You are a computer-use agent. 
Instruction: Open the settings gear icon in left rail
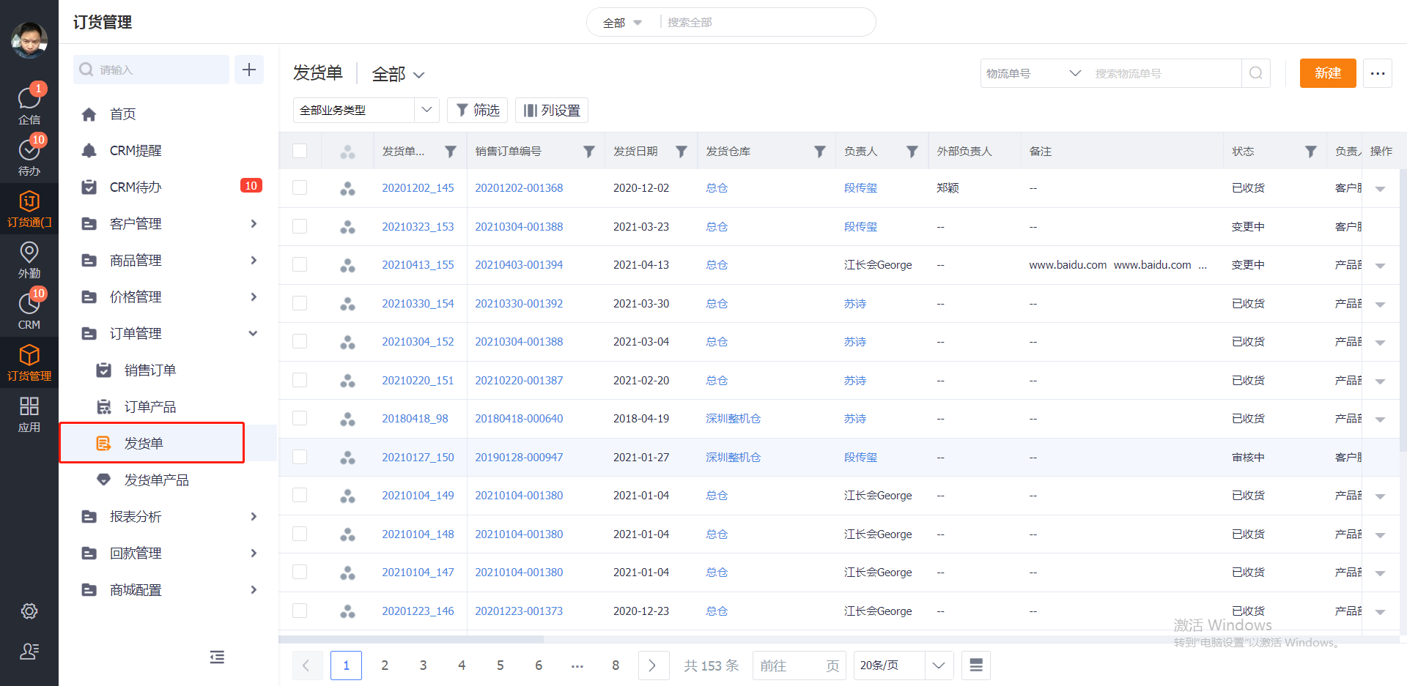[29, 611]
